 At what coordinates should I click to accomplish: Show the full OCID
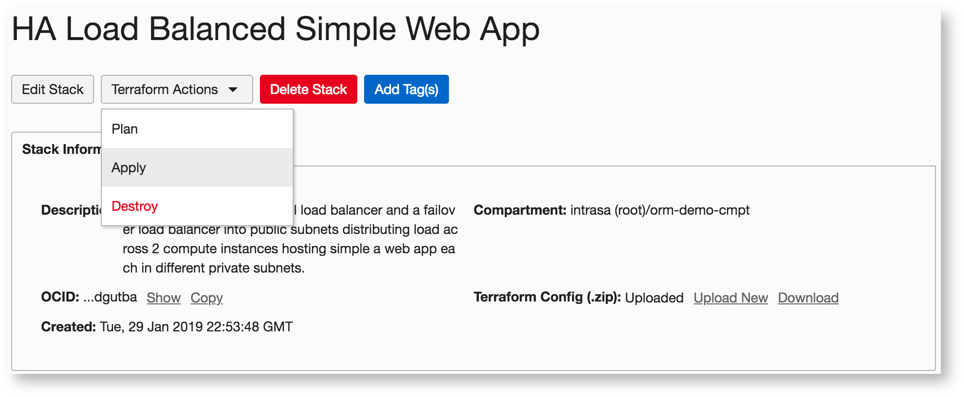pyautogui.click(x=163, y=298)
